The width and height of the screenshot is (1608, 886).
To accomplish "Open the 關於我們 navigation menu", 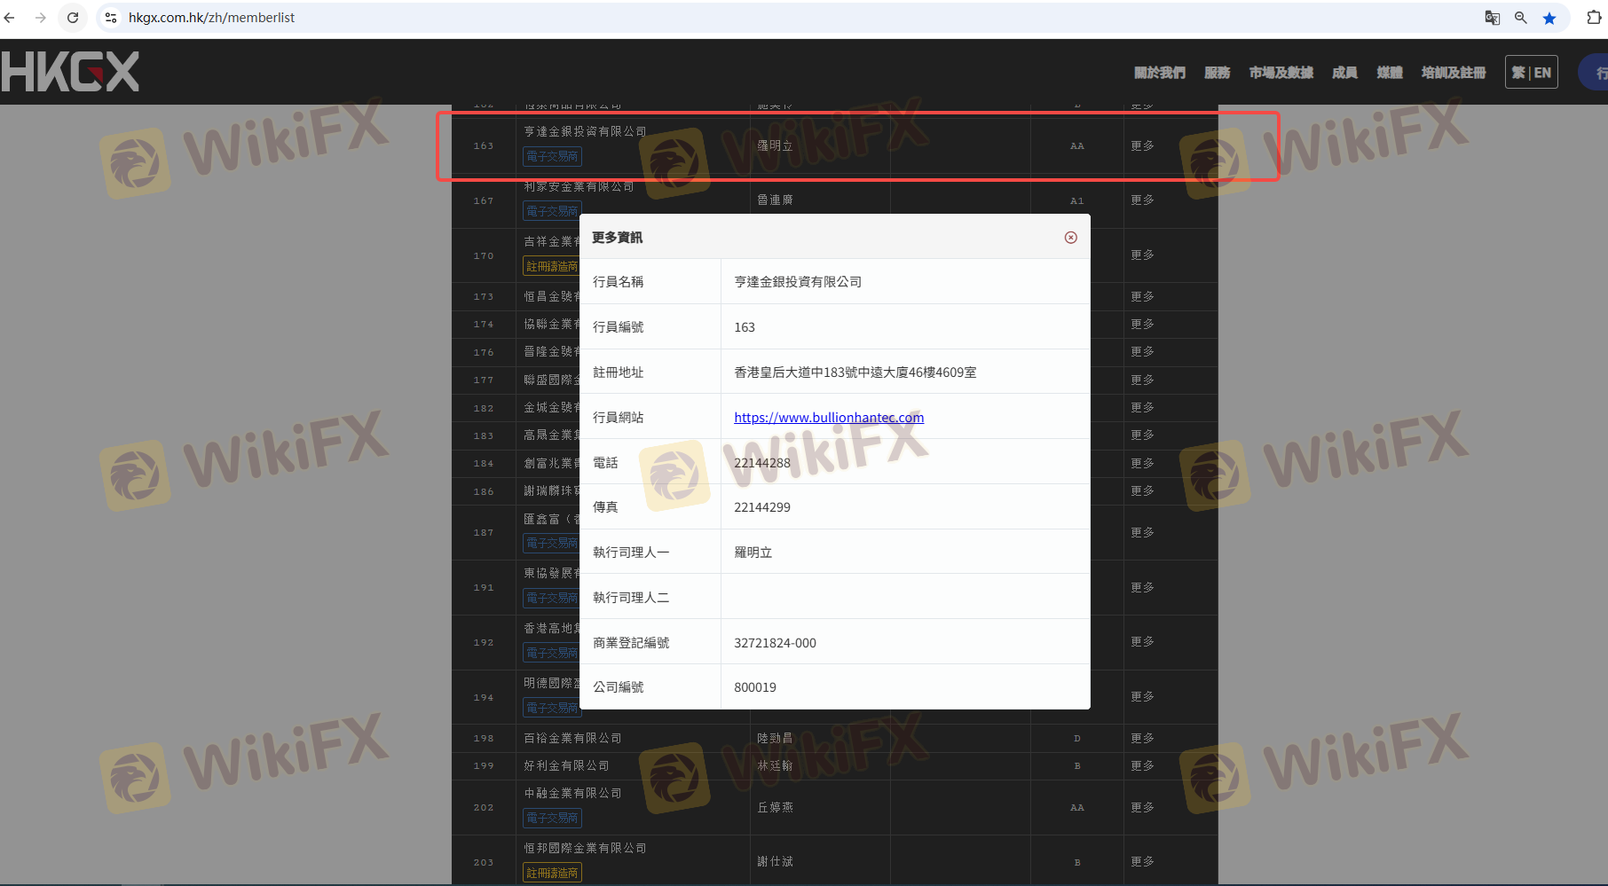I will [x=1160, y=73].
